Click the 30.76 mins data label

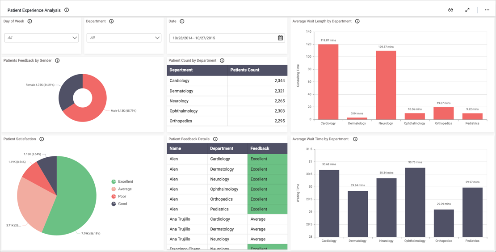(415, 162)
